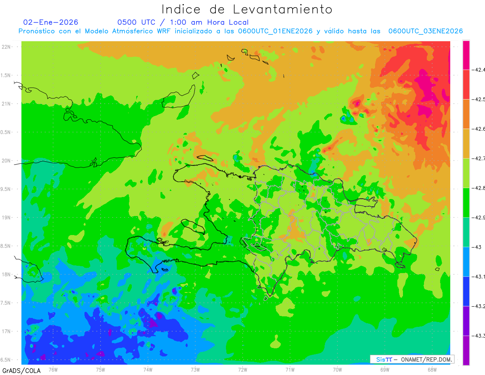
Task: Click the '-42.7' color bar value
Action: click(x=479, y=158)
